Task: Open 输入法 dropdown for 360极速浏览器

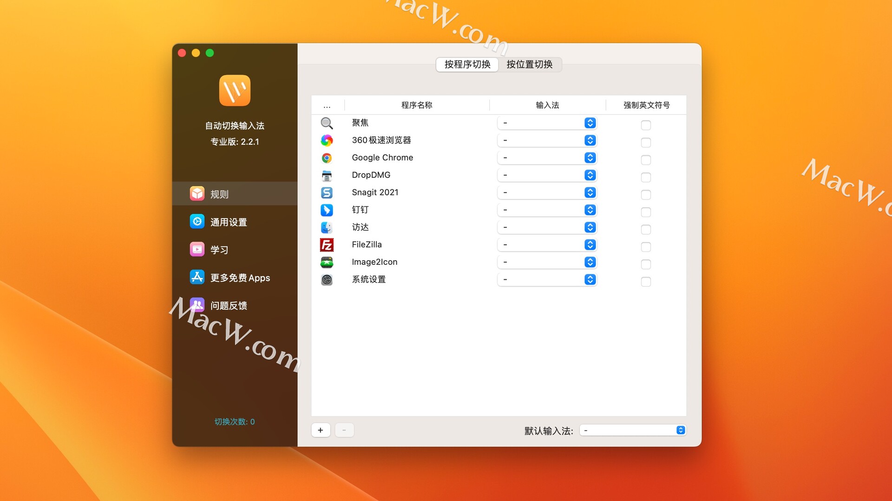Action: coord(547,140)
